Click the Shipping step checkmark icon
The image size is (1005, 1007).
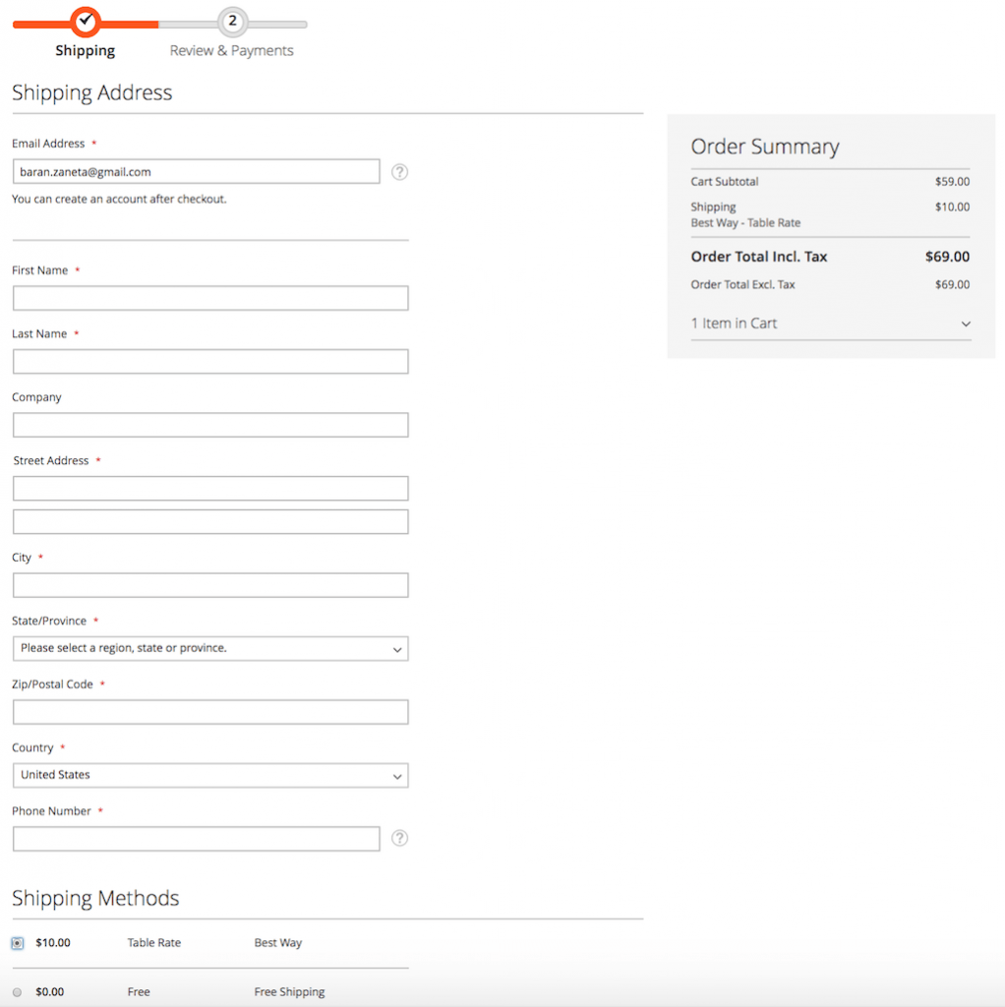(86, 20)
